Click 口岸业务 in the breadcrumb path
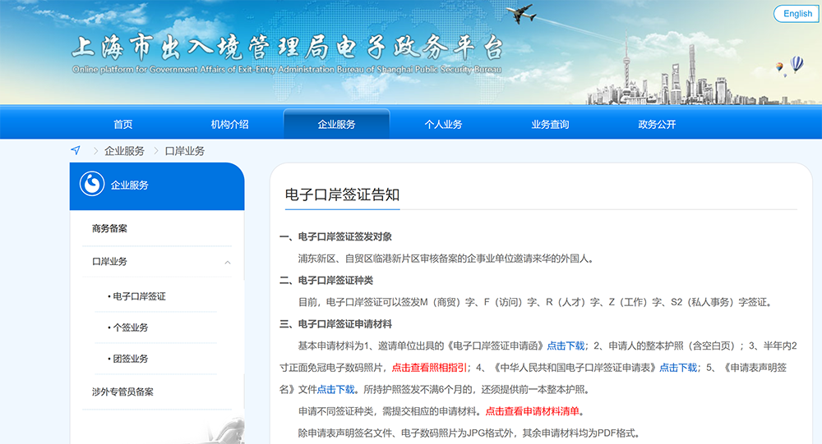822x444 pixels. click(x=185, y=151)
